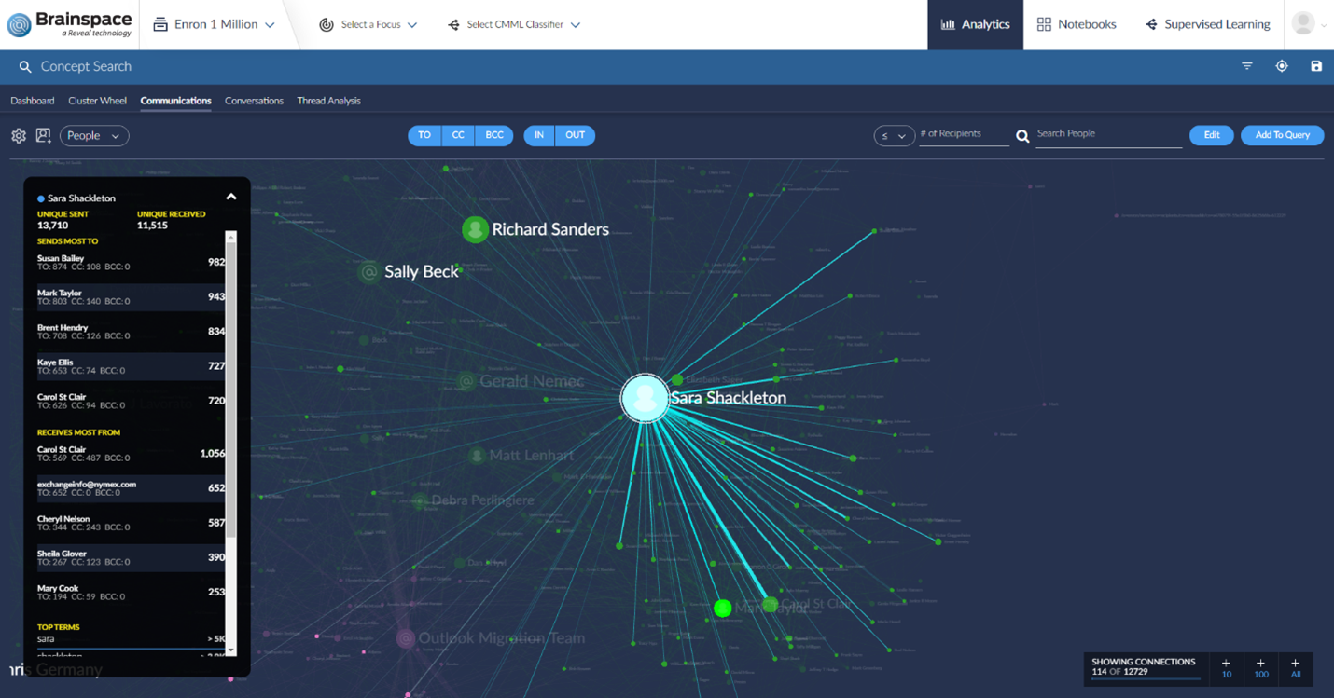Screen dimensions: 1334x698
Task: Select the Communications tab
Action: coord(175,101)
